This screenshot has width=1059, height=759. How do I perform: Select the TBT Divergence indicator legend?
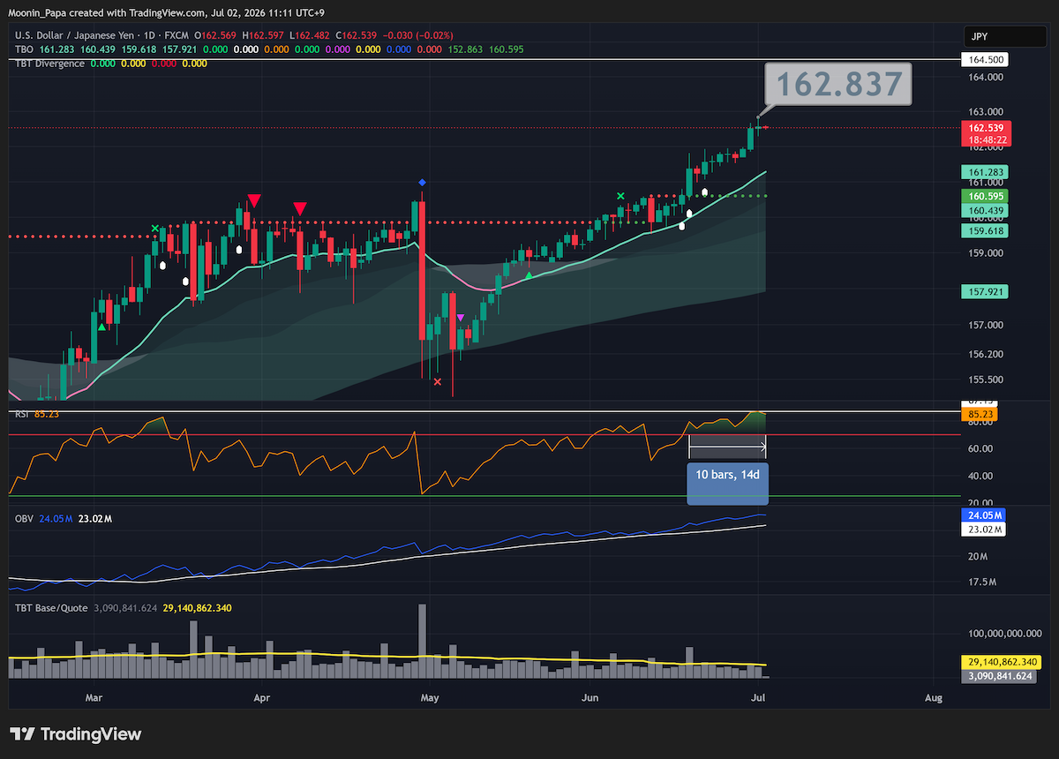point(49,64)
